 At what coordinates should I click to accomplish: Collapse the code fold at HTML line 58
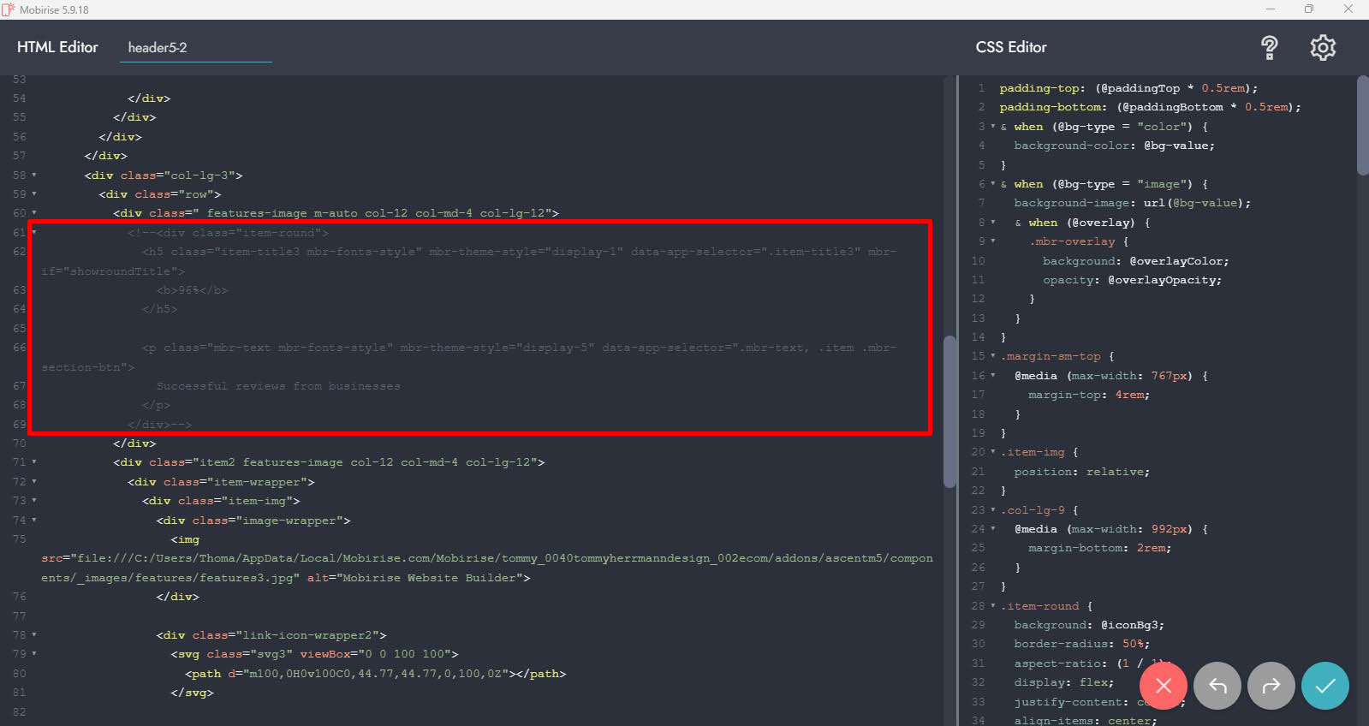click(x=34, y=175)
